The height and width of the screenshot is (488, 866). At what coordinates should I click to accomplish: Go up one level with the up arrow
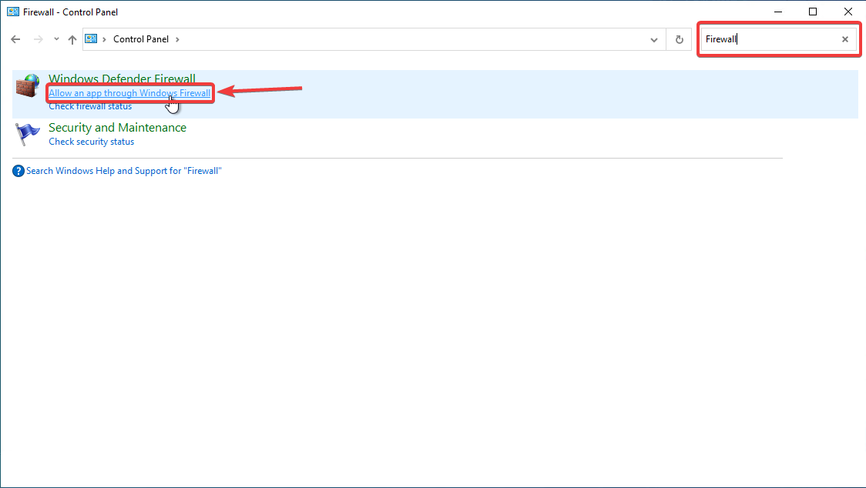pos(72,39)
